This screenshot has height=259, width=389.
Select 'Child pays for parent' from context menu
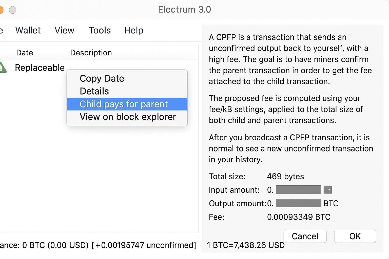[124, 104]
